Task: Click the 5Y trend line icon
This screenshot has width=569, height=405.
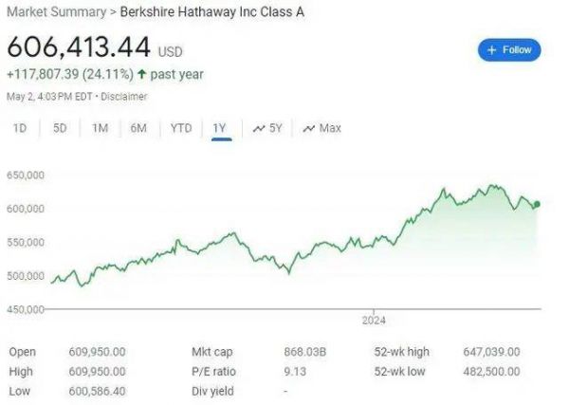Action: pyautogui.click(x=259, y=128)
